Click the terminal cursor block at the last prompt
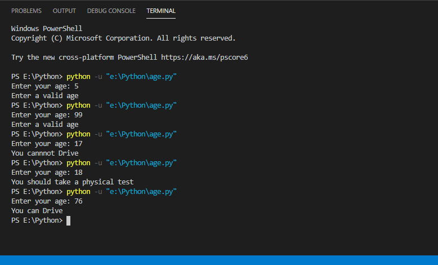The image size is (438, 265). (69, 220)
